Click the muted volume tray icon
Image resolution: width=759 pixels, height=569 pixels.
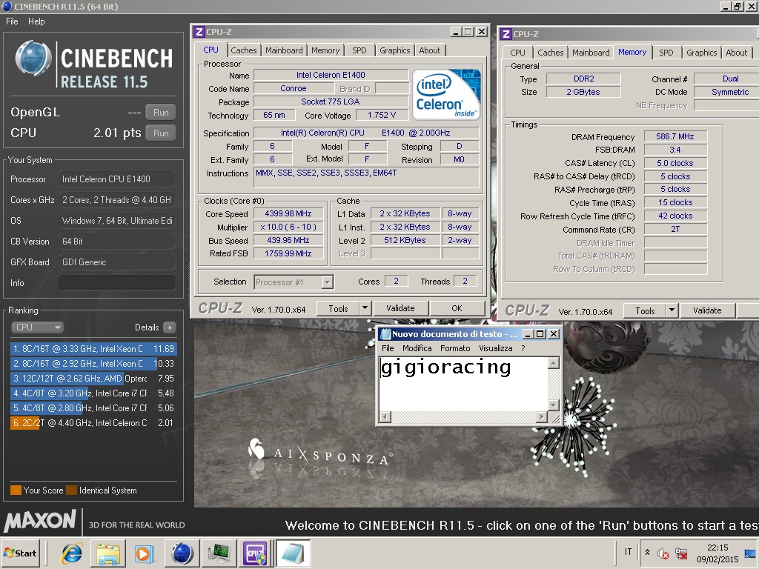tap(663, 553)
